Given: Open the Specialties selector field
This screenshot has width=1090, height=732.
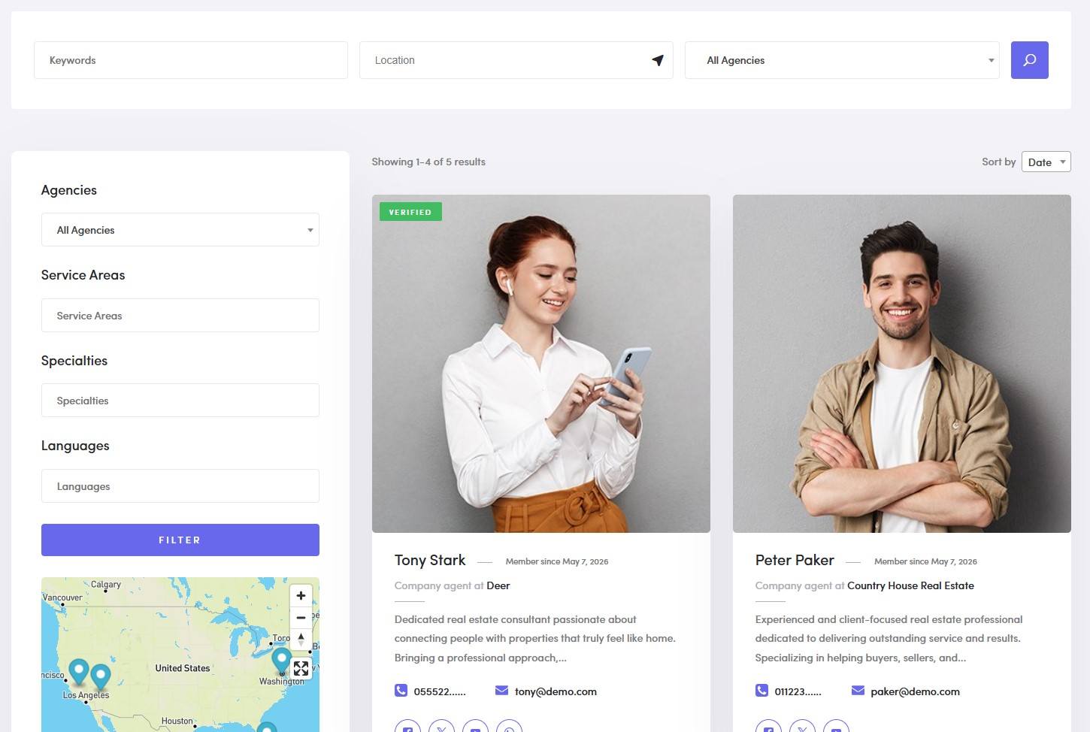Looking at the screenshot, I should click(180, 401).
